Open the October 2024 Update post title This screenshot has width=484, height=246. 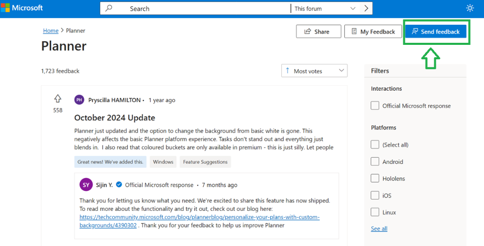pos(114,118)
